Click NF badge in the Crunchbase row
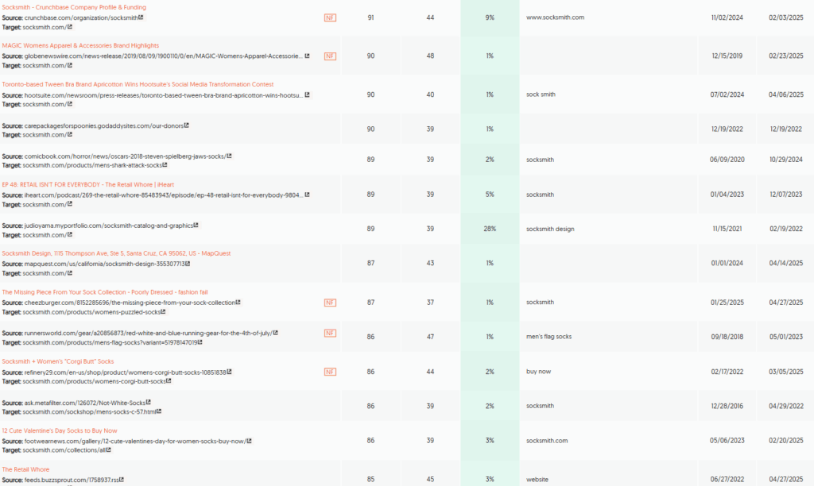Image resolution: width=814 pixels, height=486 pixels. pos(330,17)
